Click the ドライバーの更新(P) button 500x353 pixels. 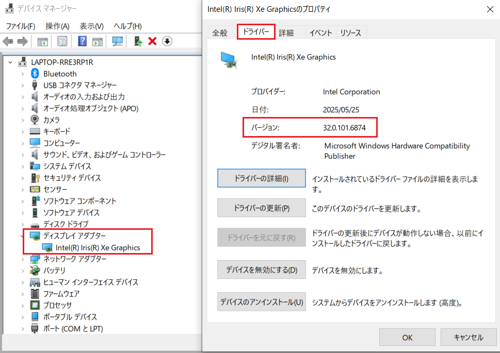pyautogui.click(x=262, y=208)
